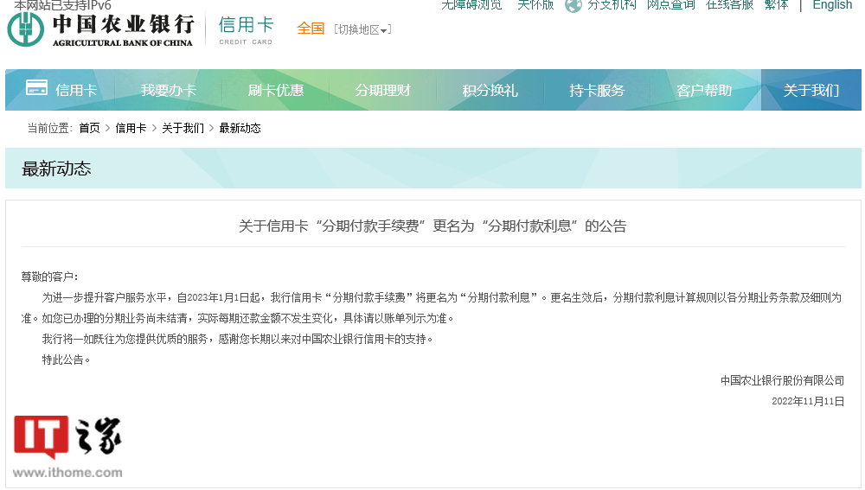Click the salutation 尊敬的客户
The image size is (865, 490).
[49, 277]
